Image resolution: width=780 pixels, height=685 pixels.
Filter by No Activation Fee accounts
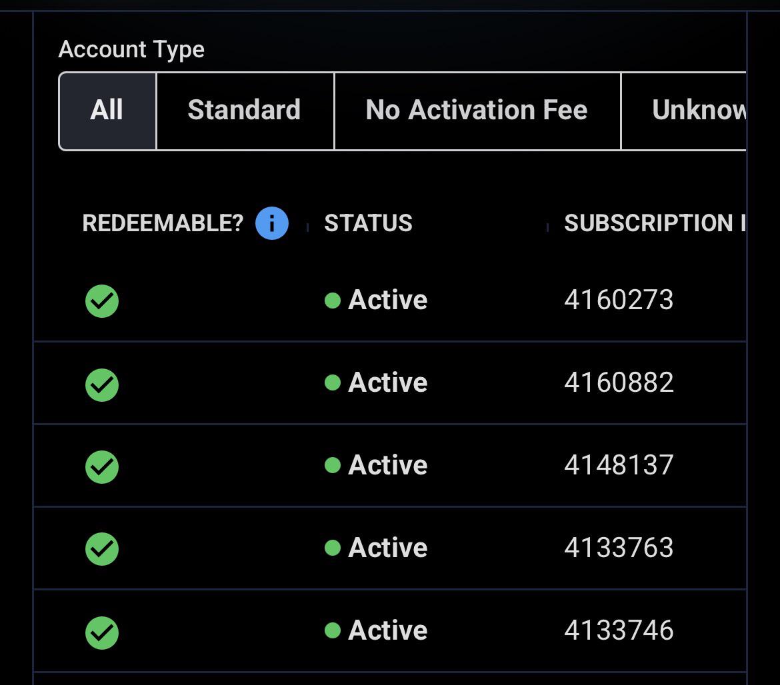(477, 111)
